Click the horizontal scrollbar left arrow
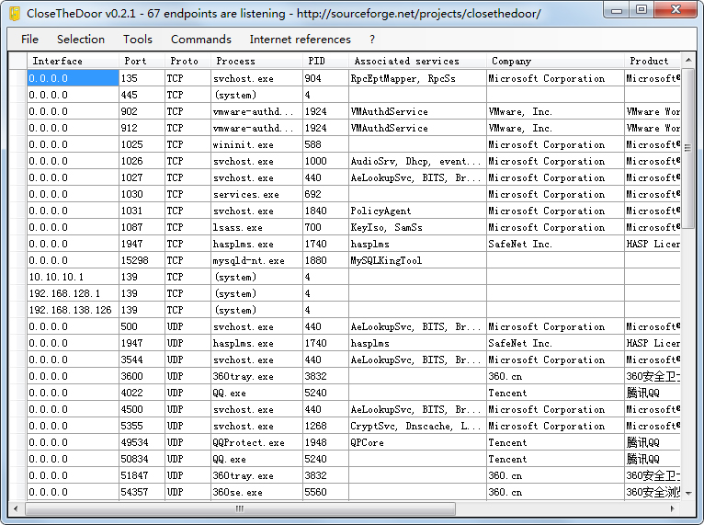The image size is (704, 525). 17,508
